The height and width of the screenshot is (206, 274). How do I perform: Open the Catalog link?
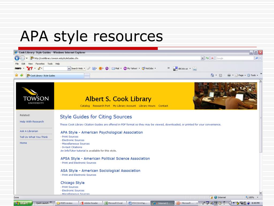[x=85, y=106]
